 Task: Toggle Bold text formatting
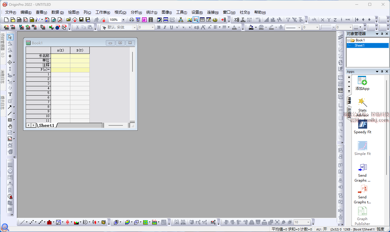(x=159, y=27)
